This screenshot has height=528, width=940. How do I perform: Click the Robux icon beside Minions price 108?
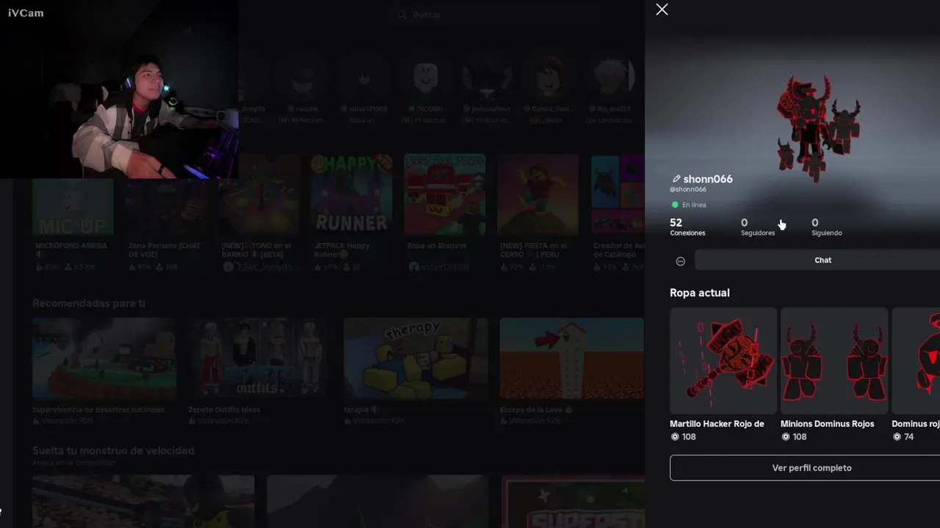[785, 437]
